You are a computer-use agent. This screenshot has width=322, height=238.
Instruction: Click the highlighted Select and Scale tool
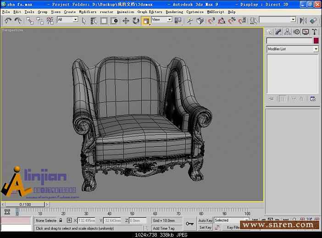click(x=146, y=21)
